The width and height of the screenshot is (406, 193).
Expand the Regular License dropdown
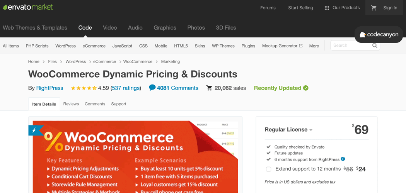tap(288, 130)
